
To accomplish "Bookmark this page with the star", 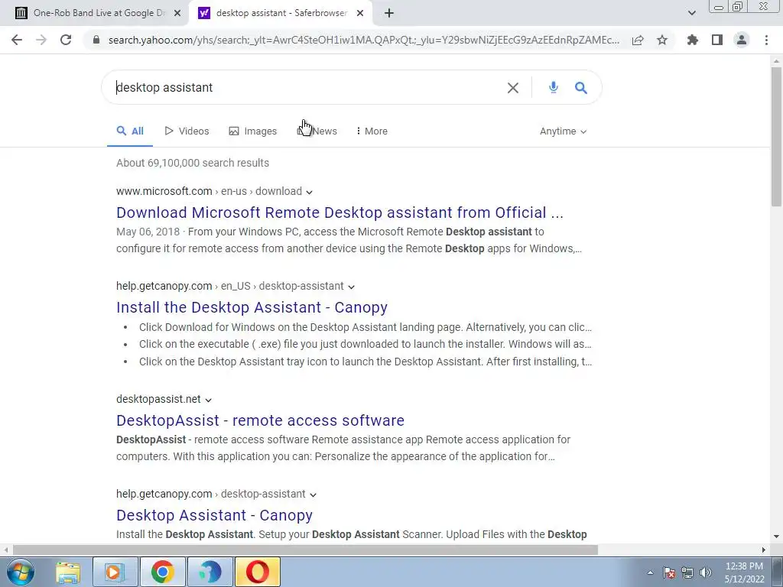I will click(x=662, y=40).
